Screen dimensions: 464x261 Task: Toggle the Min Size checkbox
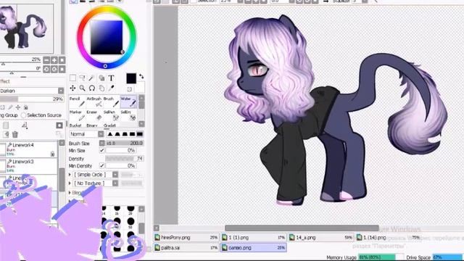click(x=101, y=150)
